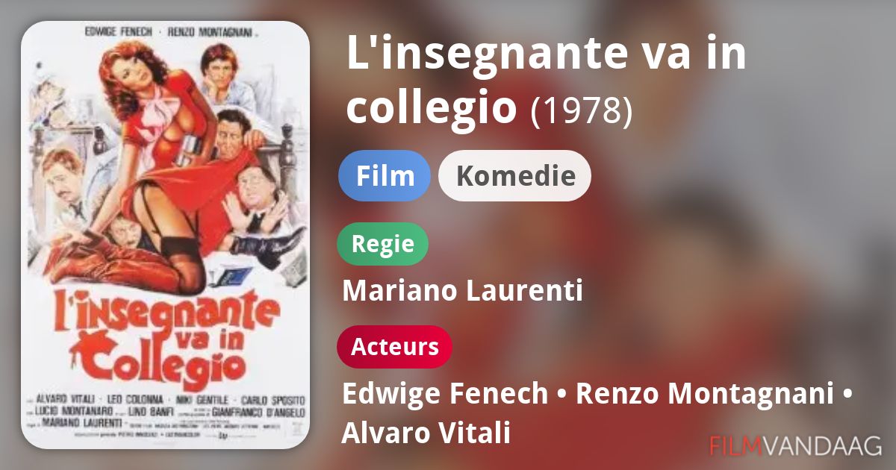Click the L'insegnante va in collegio title
This screenshot has height=470, width=896.
pos(546,80)
